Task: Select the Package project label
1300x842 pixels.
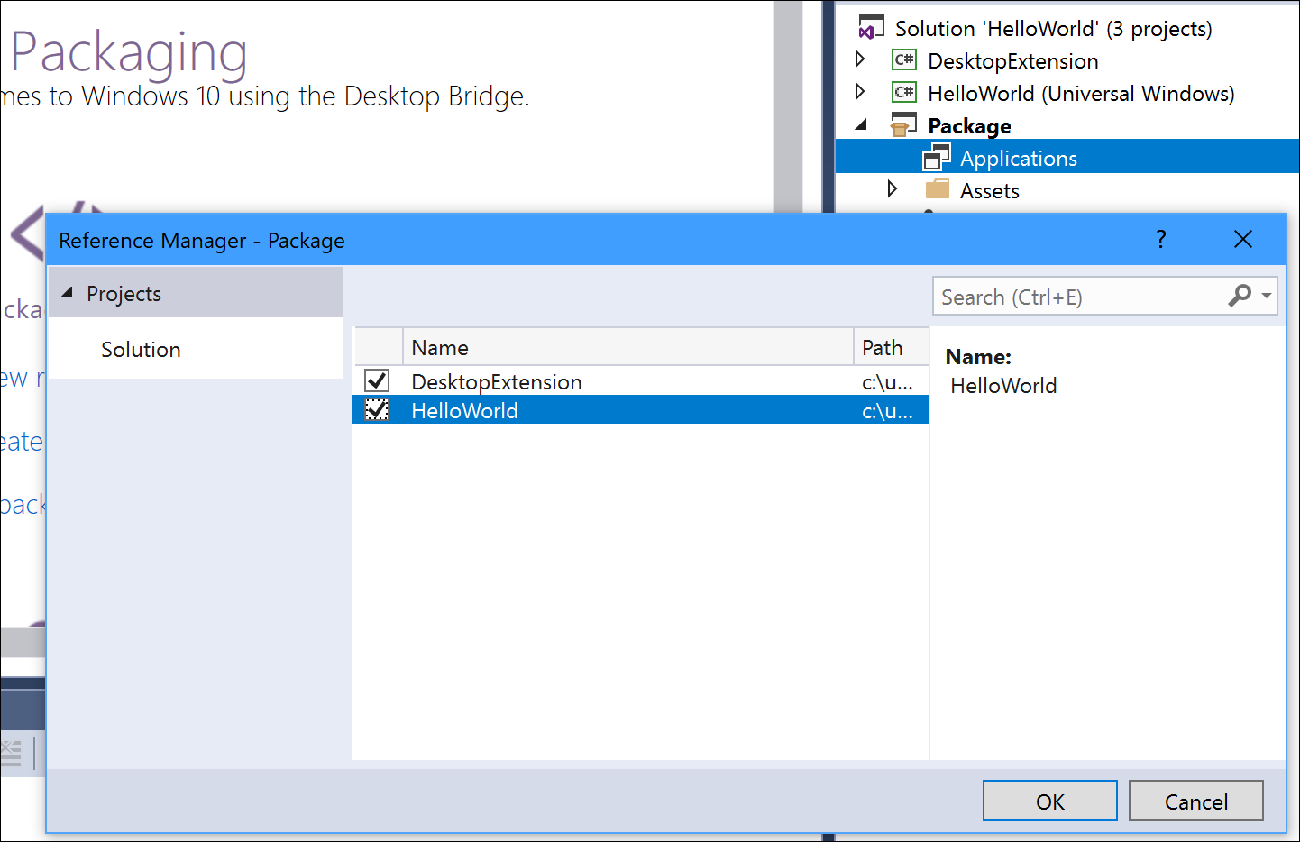Action: coord(969,126)
